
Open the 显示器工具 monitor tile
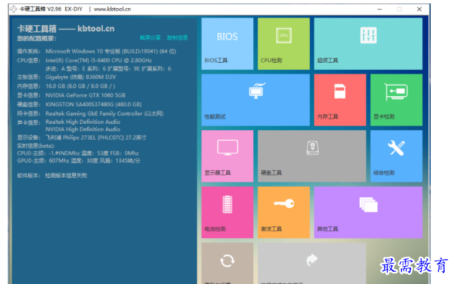click(x=227, y=156)
